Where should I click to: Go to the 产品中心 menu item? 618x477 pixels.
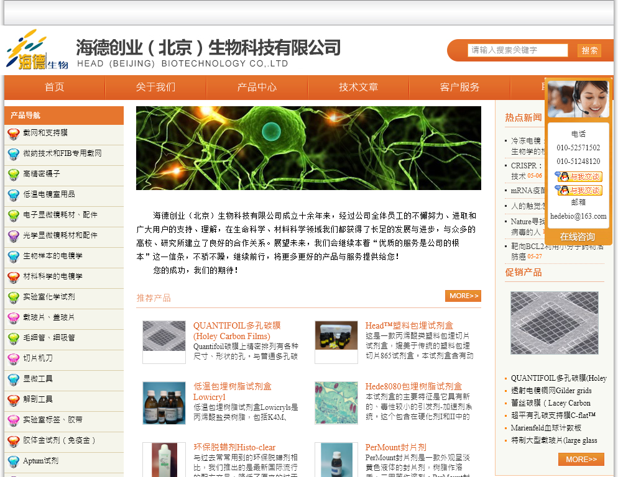coord(257,88)
